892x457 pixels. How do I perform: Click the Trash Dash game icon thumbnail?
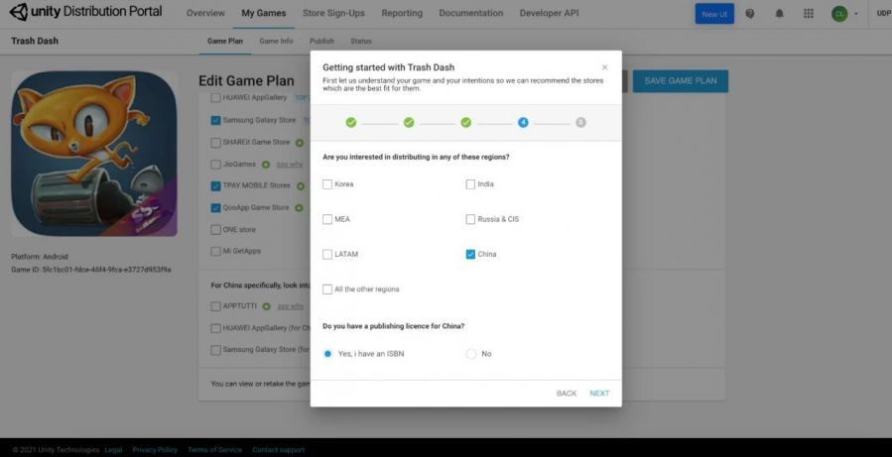pos(94,154)
